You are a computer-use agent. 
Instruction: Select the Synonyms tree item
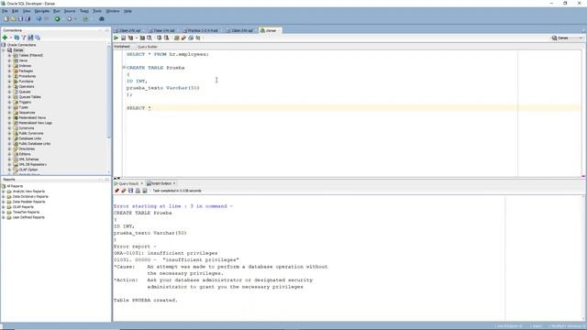27,128
